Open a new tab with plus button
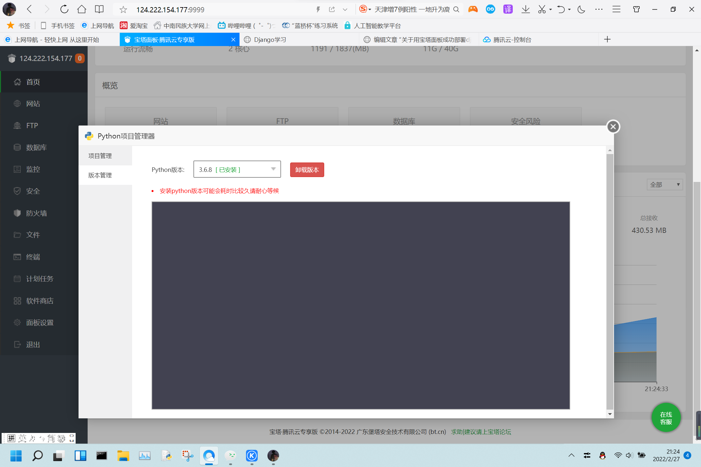The height and width of the screenshot is (467, 701). pos(607,40)
